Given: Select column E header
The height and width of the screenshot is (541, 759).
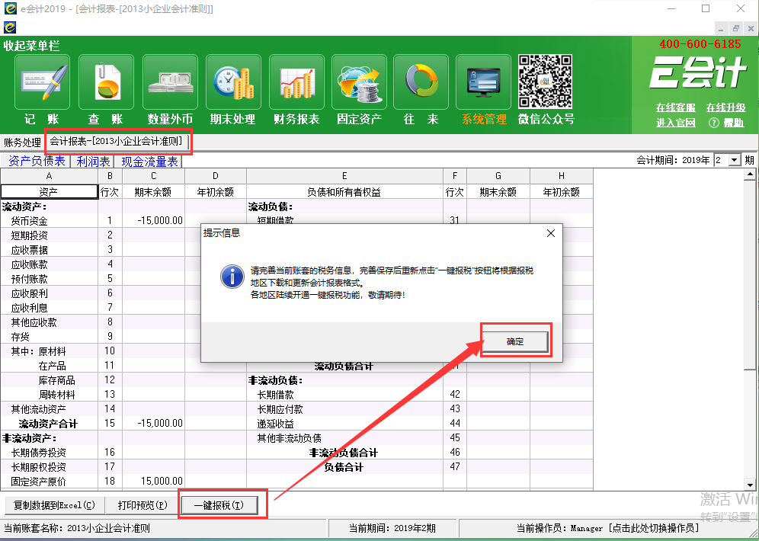Looking at the screenshot, I should click(344, 176).
